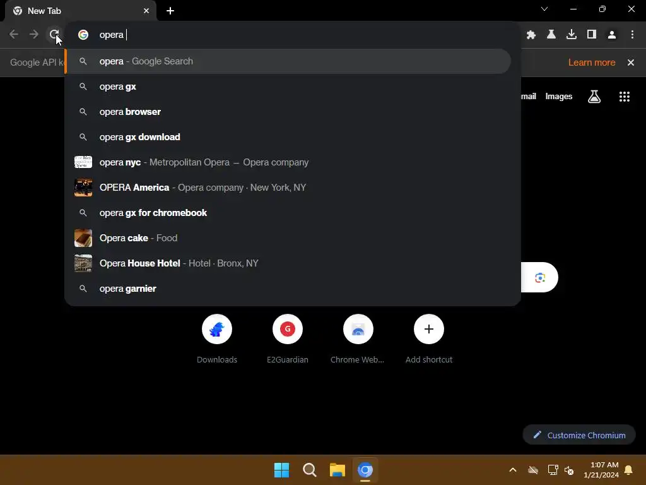Click the Chromium taskbar icon
Image resolution: width=646 pixels, height=485 pixels.
click(x=365, y=470)
